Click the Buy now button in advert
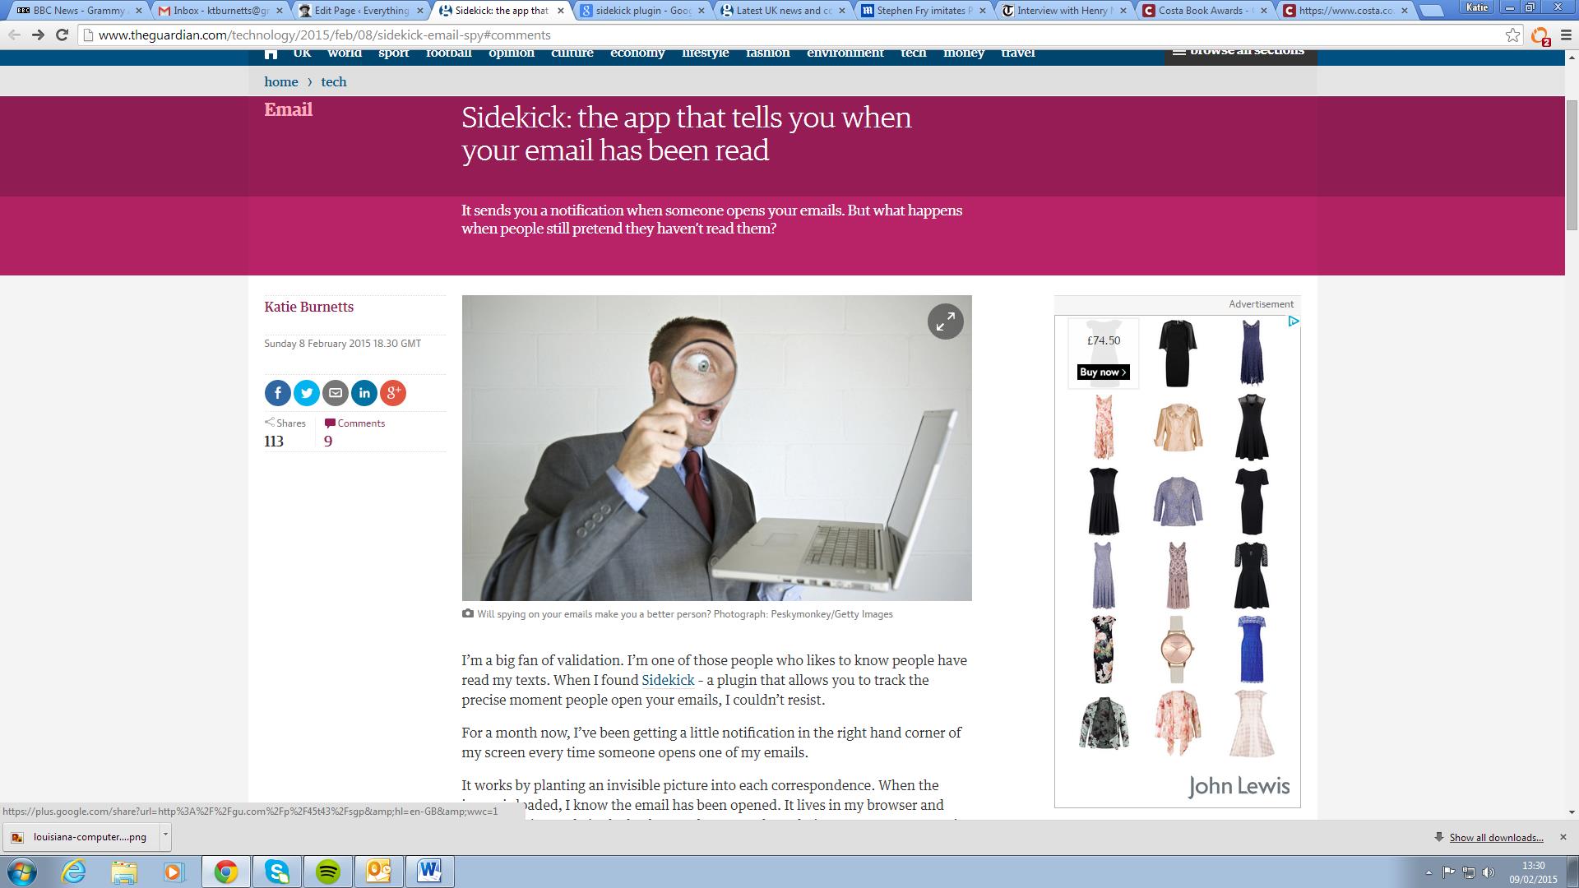 click(x=1103, y=372)
